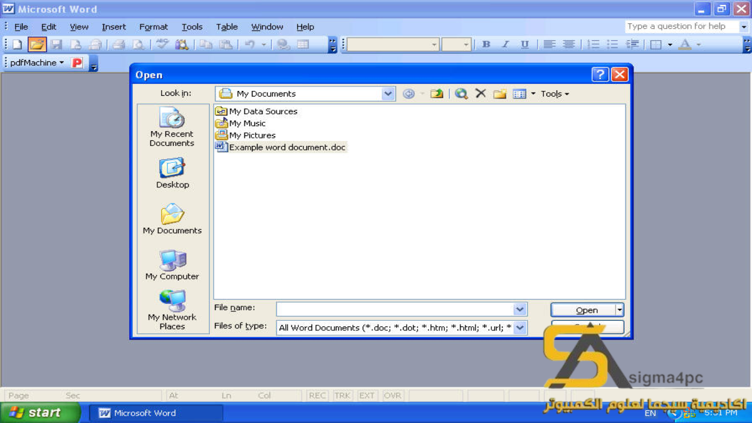
Task: Expand the Look in My Documents dropdown
Action: pyautogui.click(x=388, y=93)
